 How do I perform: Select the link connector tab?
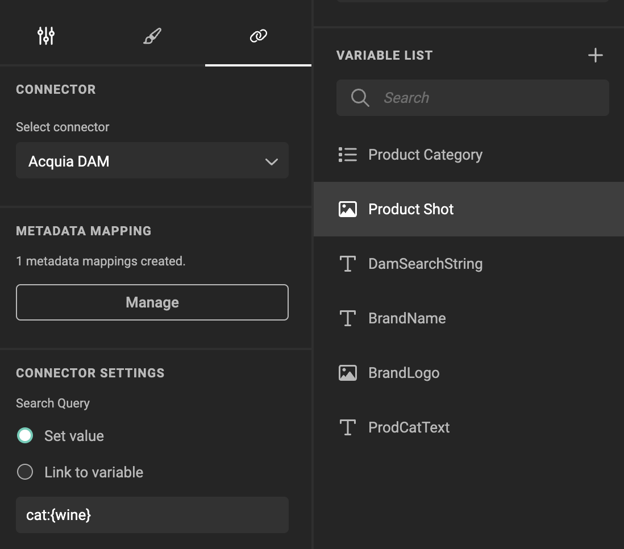(258, 36)
